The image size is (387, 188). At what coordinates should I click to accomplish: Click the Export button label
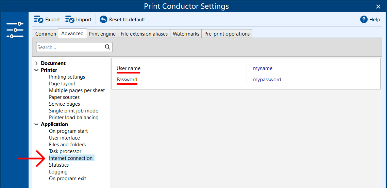53,20
